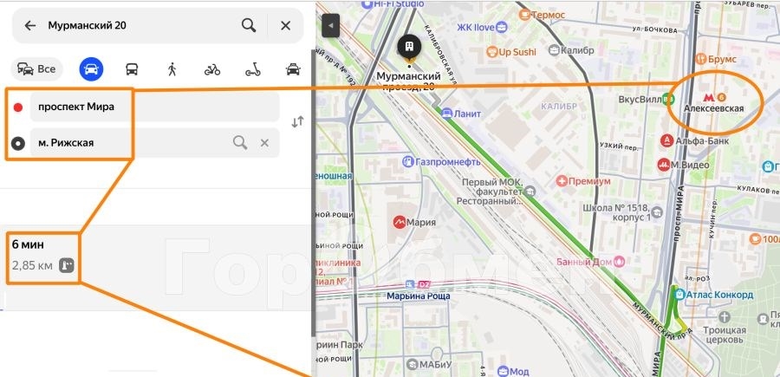
Task: Select the car route mode
Action: point(90,69)
